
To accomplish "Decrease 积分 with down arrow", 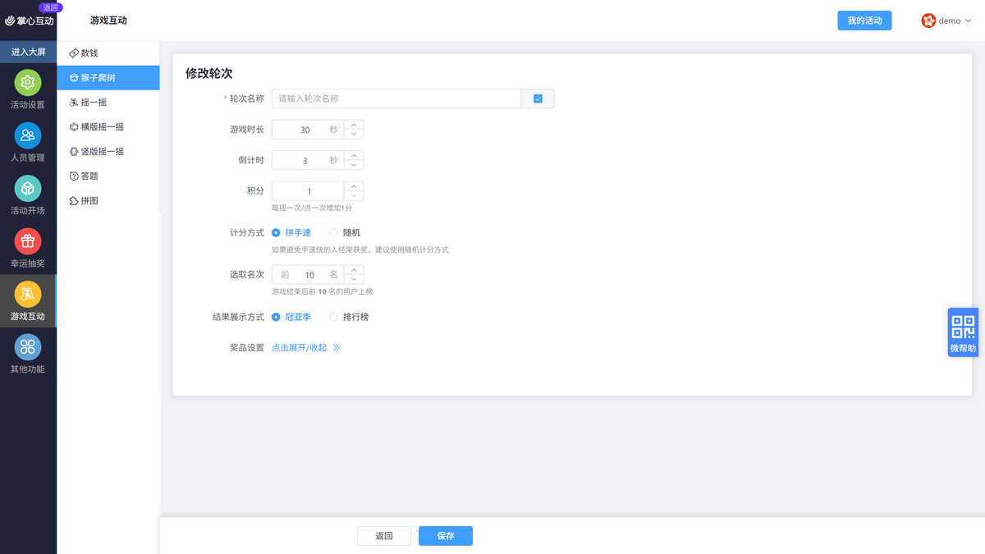I will pyautogui.click(x=354, y=196).
